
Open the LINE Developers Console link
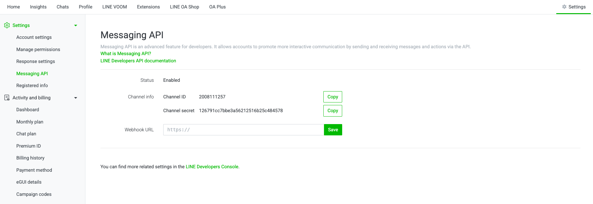212,167
